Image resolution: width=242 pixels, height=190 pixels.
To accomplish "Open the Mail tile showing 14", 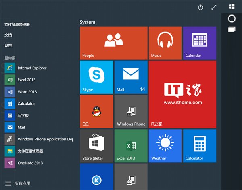I will [131, 77].
